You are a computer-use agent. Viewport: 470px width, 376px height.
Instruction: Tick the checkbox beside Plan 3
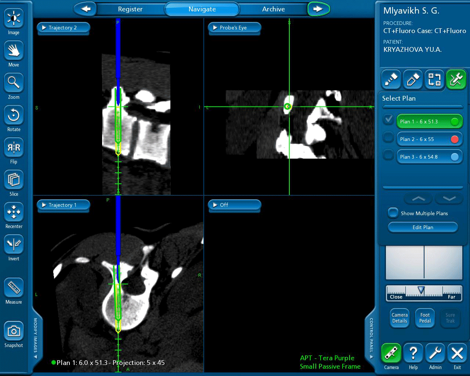coord(388,155)
